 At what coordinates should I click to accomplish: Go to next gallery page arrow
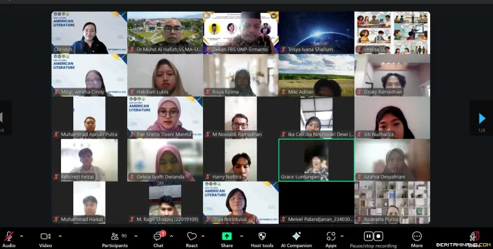pyautogui.click(x=482, y=119)
